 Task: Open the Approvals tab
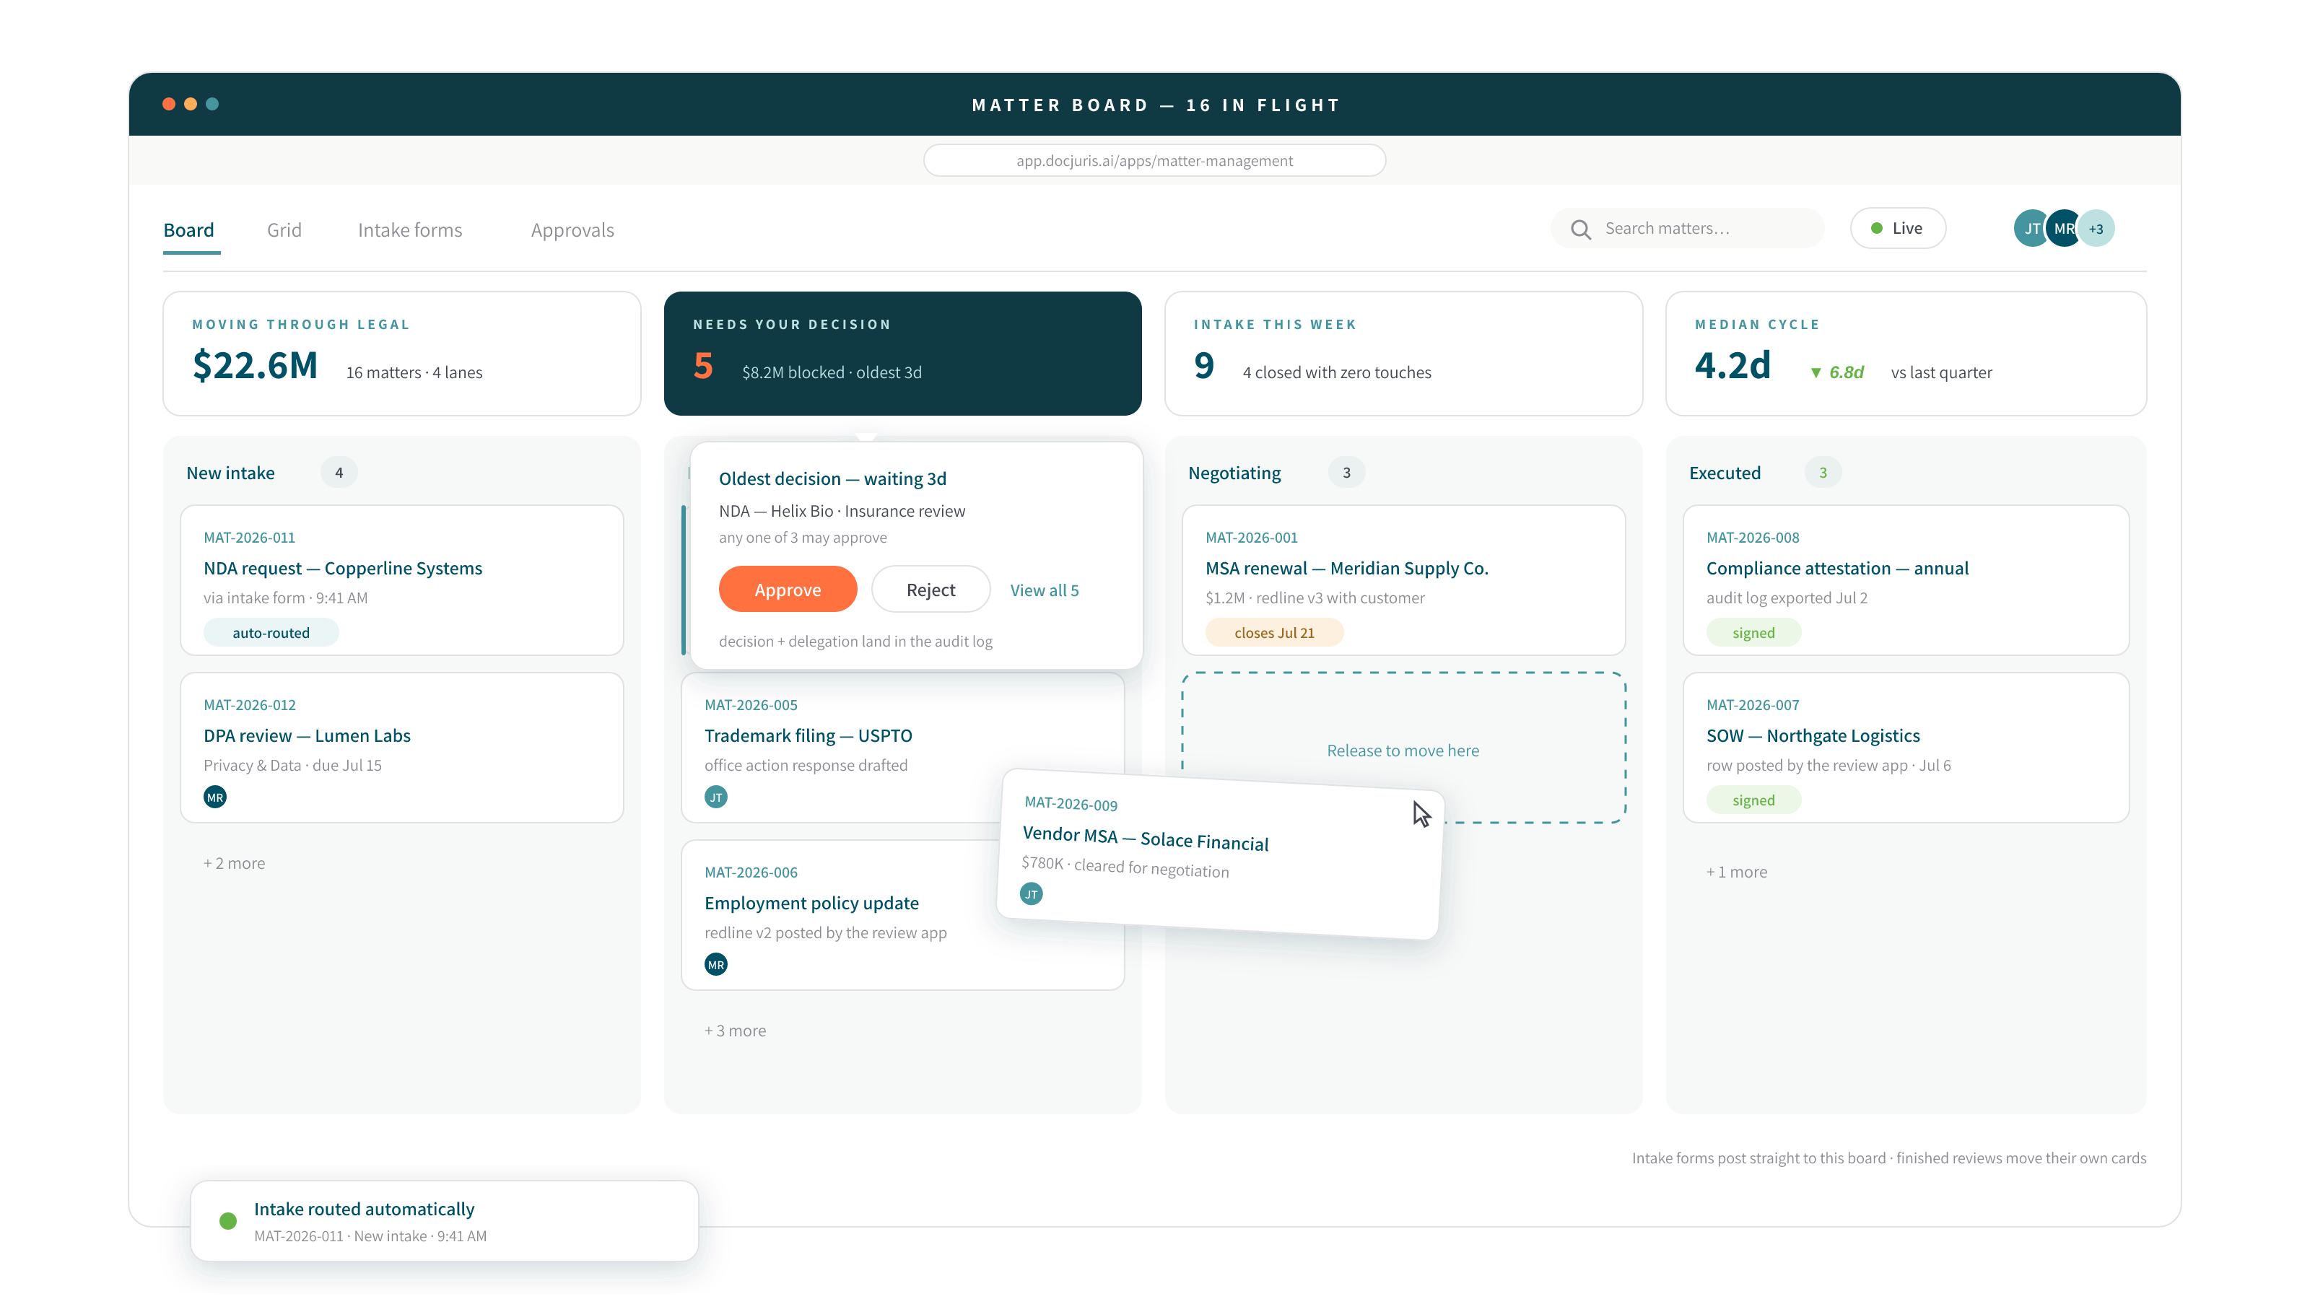point(572,230)
